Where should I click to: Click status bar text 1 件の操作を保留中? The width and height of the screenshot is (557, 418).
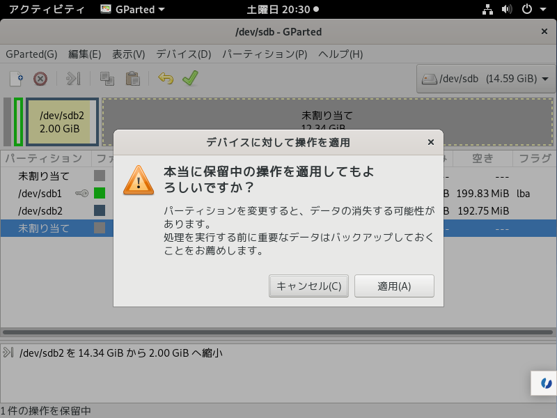point(45,411)
